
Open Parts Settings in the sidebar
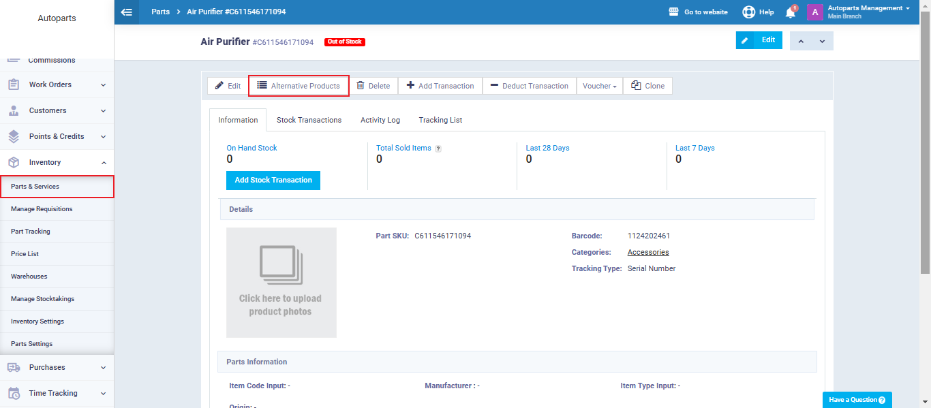57,344
